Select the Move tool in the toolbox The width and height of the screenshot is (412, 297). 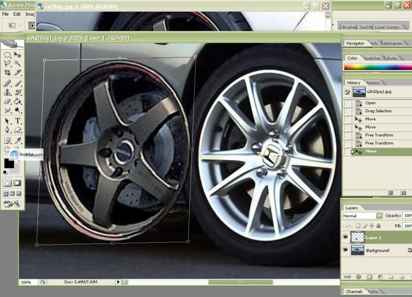[17, 55]
